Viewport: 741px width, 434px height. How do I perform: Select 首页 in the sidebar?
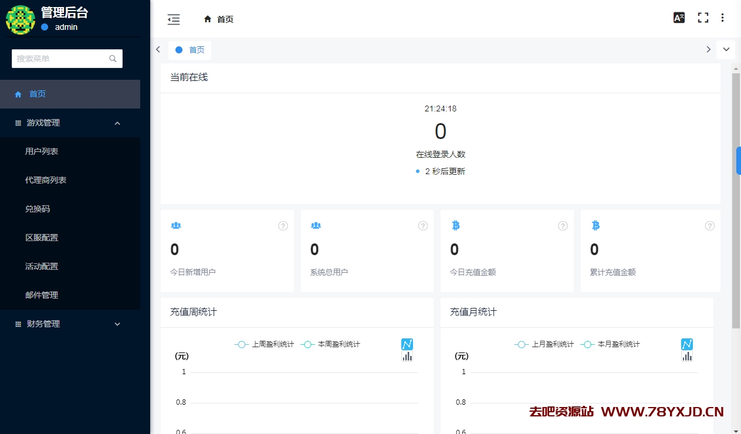(70, 94)
